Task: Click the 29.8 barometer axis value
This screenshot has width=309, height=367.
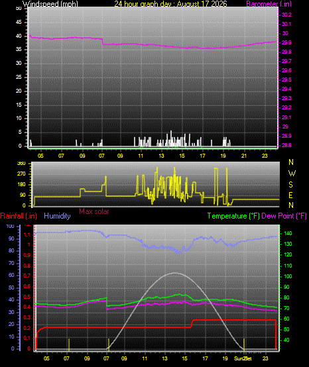Action: pyautogui.click(x=286, y=52)
